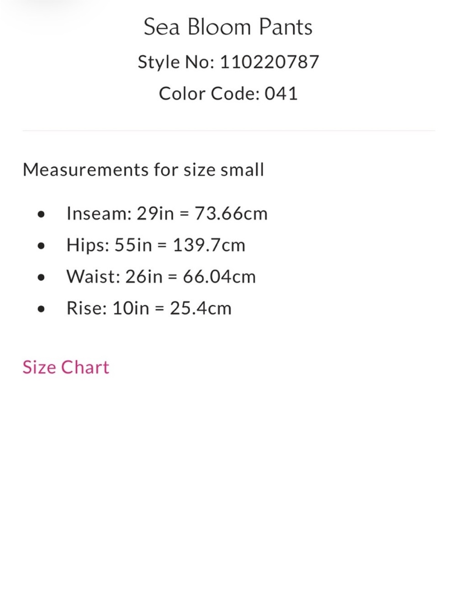Click the color code number 041
This screenshot has width=457, height=609.
[x=282, y=94]
